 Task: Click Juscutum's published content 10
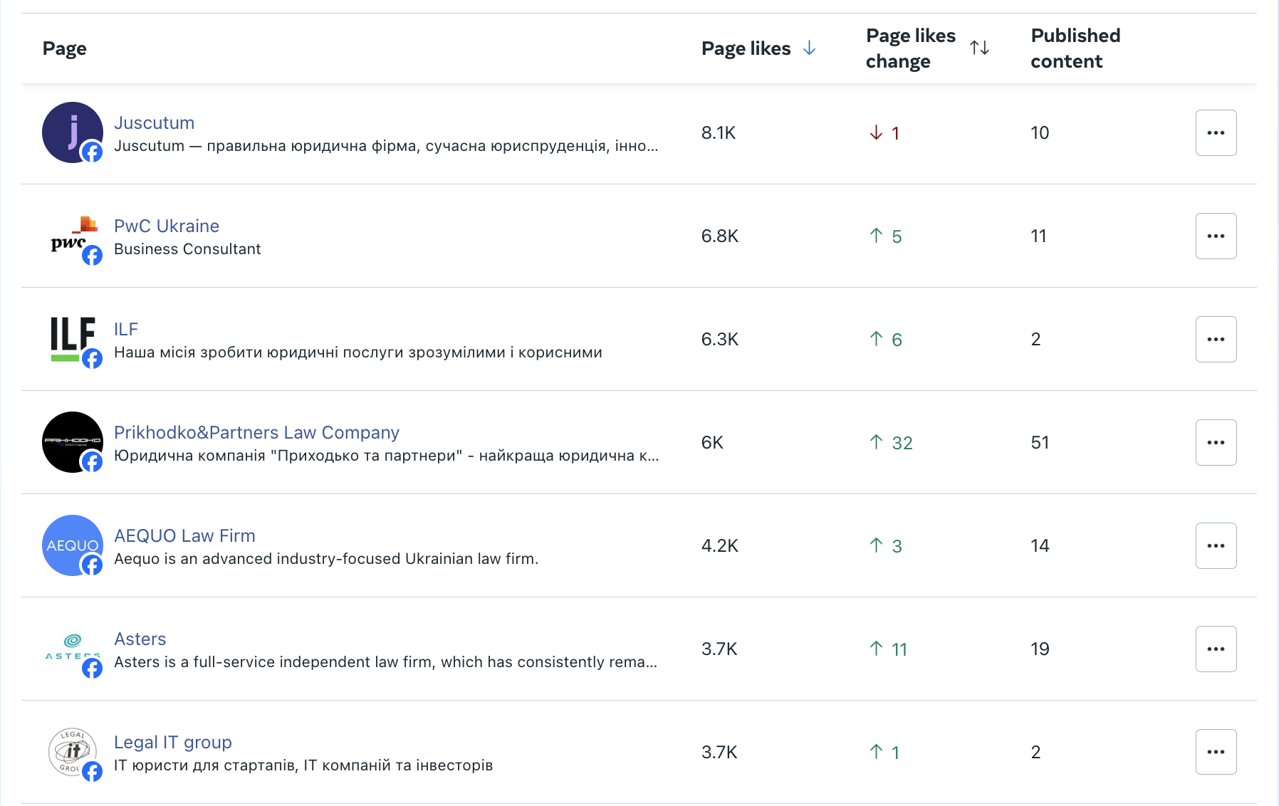pos(1040,132)
